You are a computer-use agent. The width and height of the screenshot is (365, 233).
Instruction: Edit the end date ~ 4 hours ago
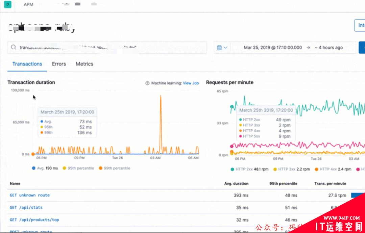tap(329, 48)
